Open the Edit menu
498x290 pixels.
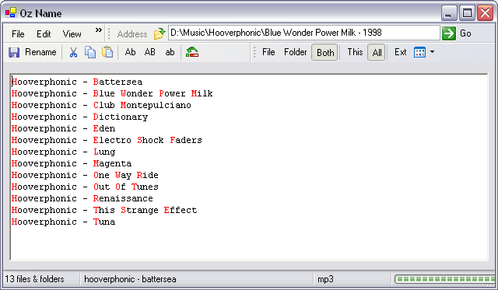(x=44, y=34)
